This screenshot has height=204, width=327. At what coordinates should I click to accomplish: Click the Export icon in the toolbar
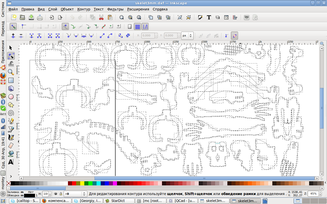[60, 17]
